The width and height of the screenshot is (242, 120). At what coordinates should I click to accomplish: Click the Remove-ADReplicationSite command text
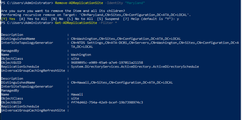click(79, 3)
